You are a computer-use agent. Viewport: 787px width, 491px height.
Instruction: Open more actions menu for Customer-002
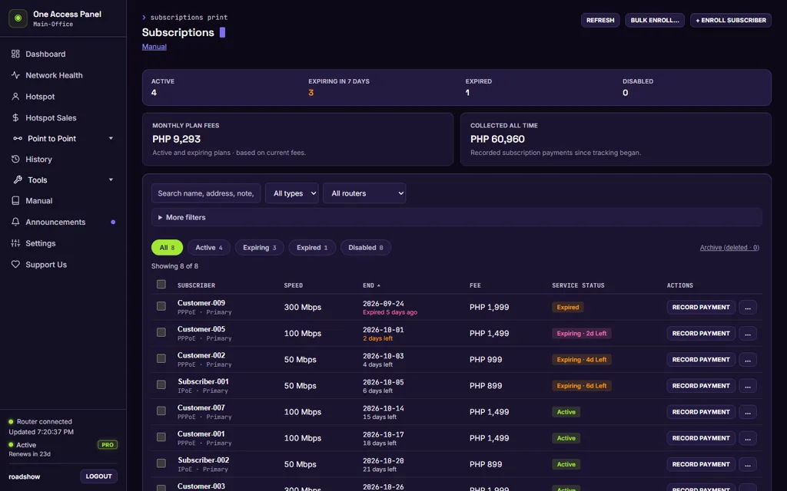747,359
